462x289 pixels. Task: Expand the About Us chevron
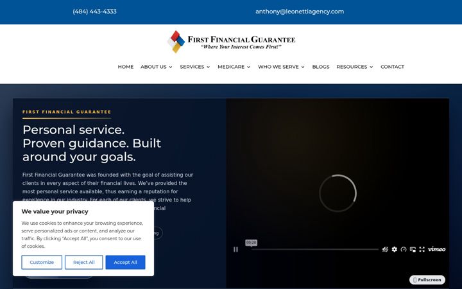pos(171,67)
